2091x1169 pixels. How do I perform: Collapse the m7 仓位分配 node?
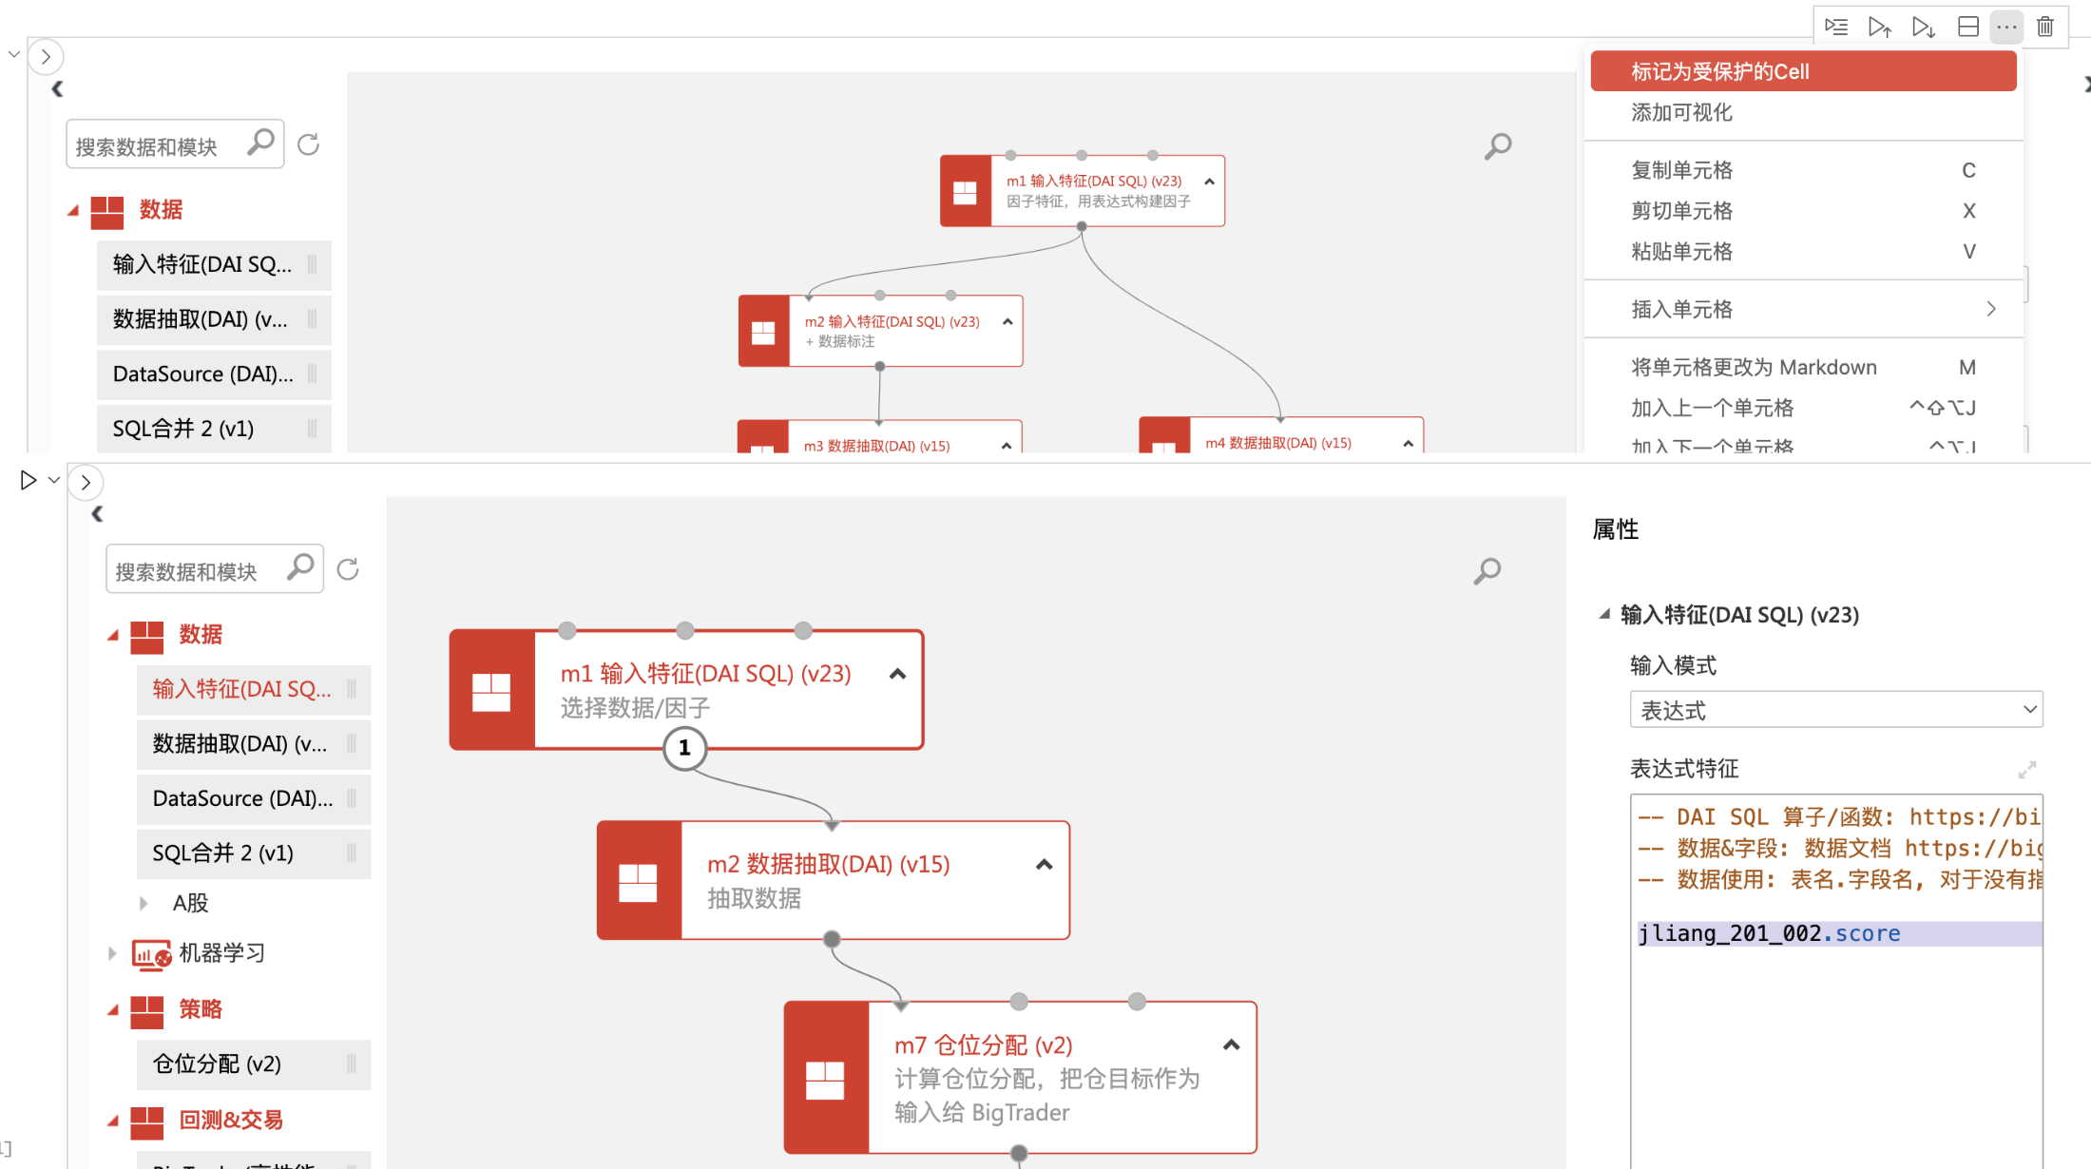[x=1231, y=1045]
